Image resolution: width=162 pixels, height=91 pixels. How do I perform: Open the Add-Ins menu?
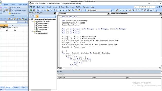coord(79,7)
